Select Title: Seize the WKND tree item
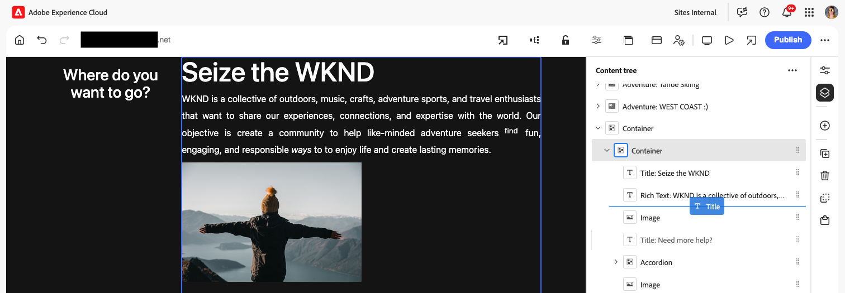Image resolution: width=845 pixels, height=293 pixels. pyautogui.click(x=699, y=173)
